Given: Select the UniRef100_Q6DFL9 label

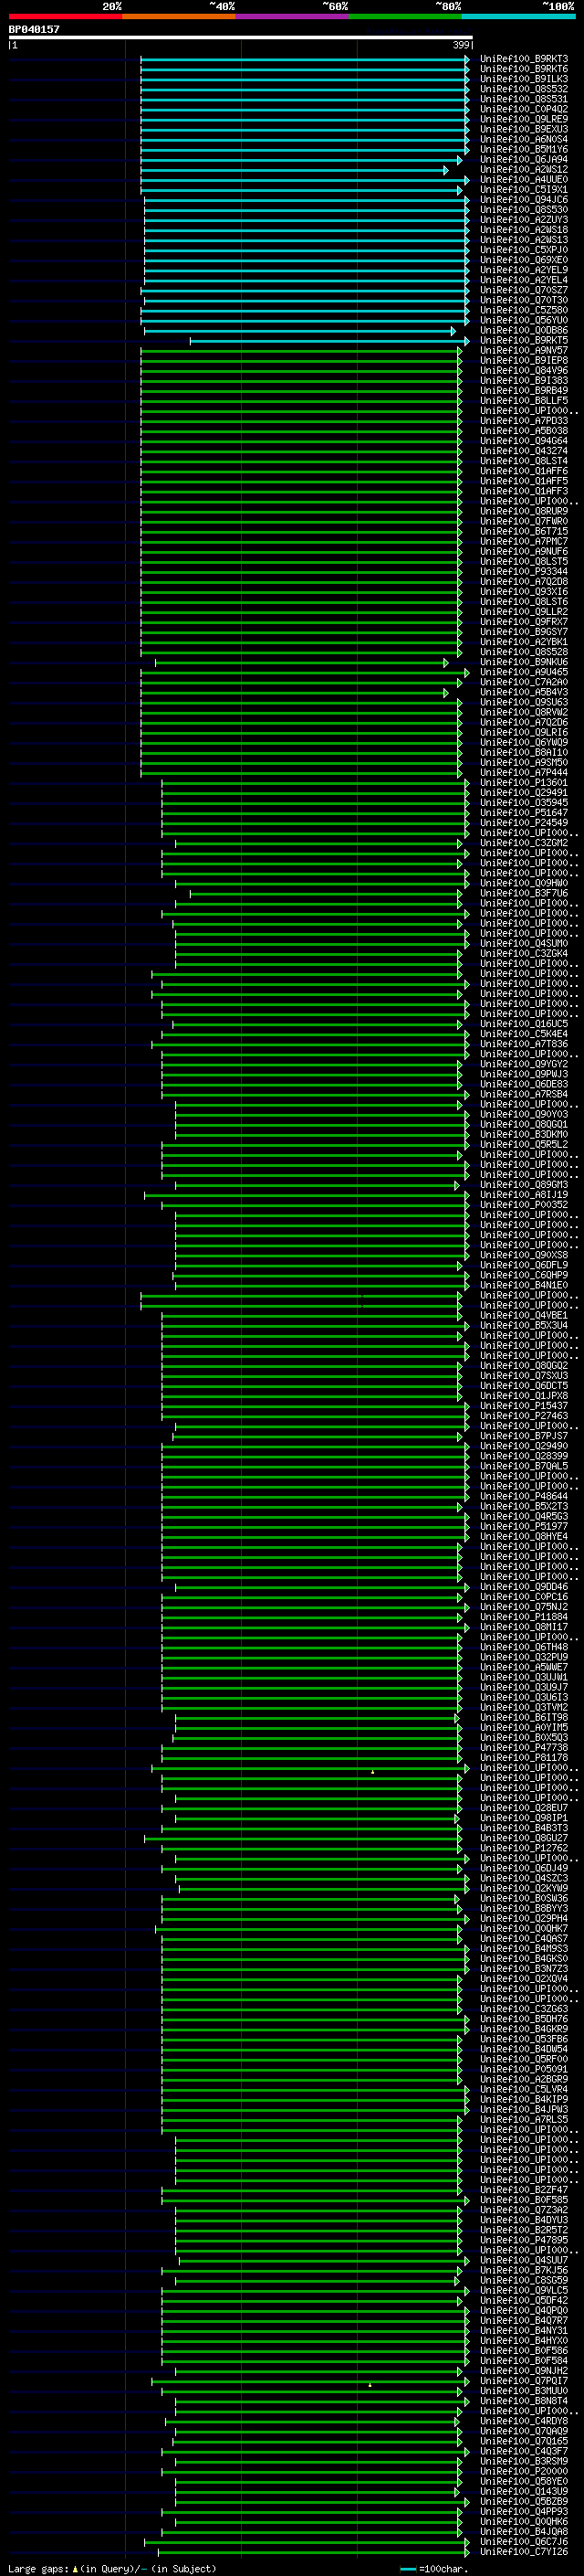Looking at the screenshot, I should pyautogui.click(x=524, y=1265).
